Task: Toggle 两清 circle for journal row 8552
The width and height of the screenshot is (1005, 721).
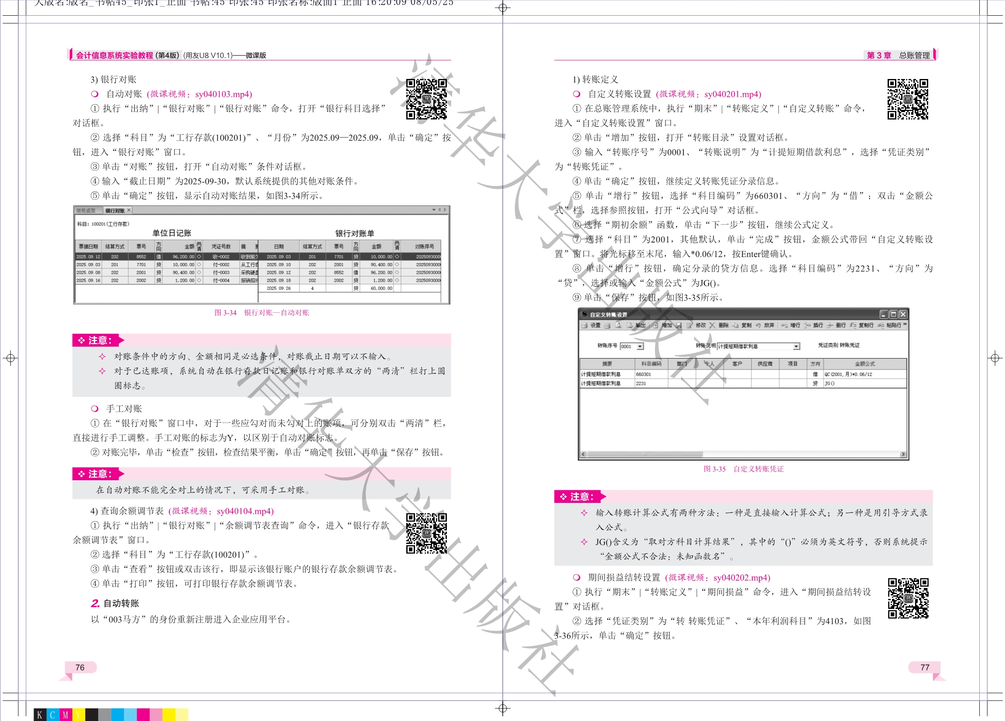Action: (199, 256)
